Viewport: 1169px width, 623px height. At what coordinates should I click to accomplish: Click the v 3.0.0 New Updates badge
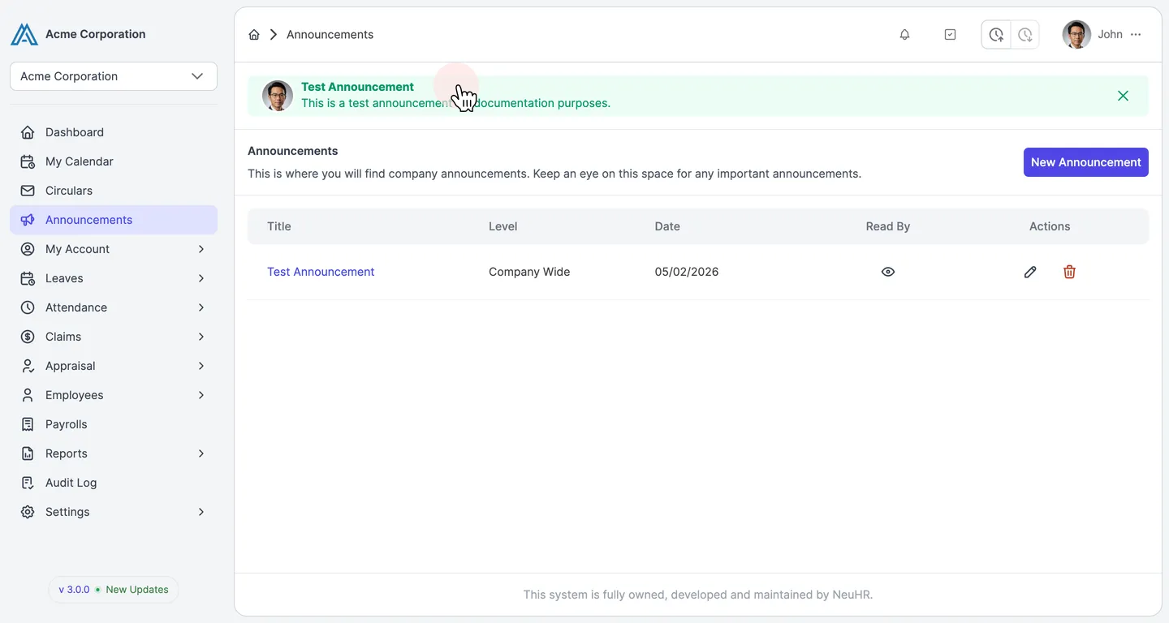point(114,590)
